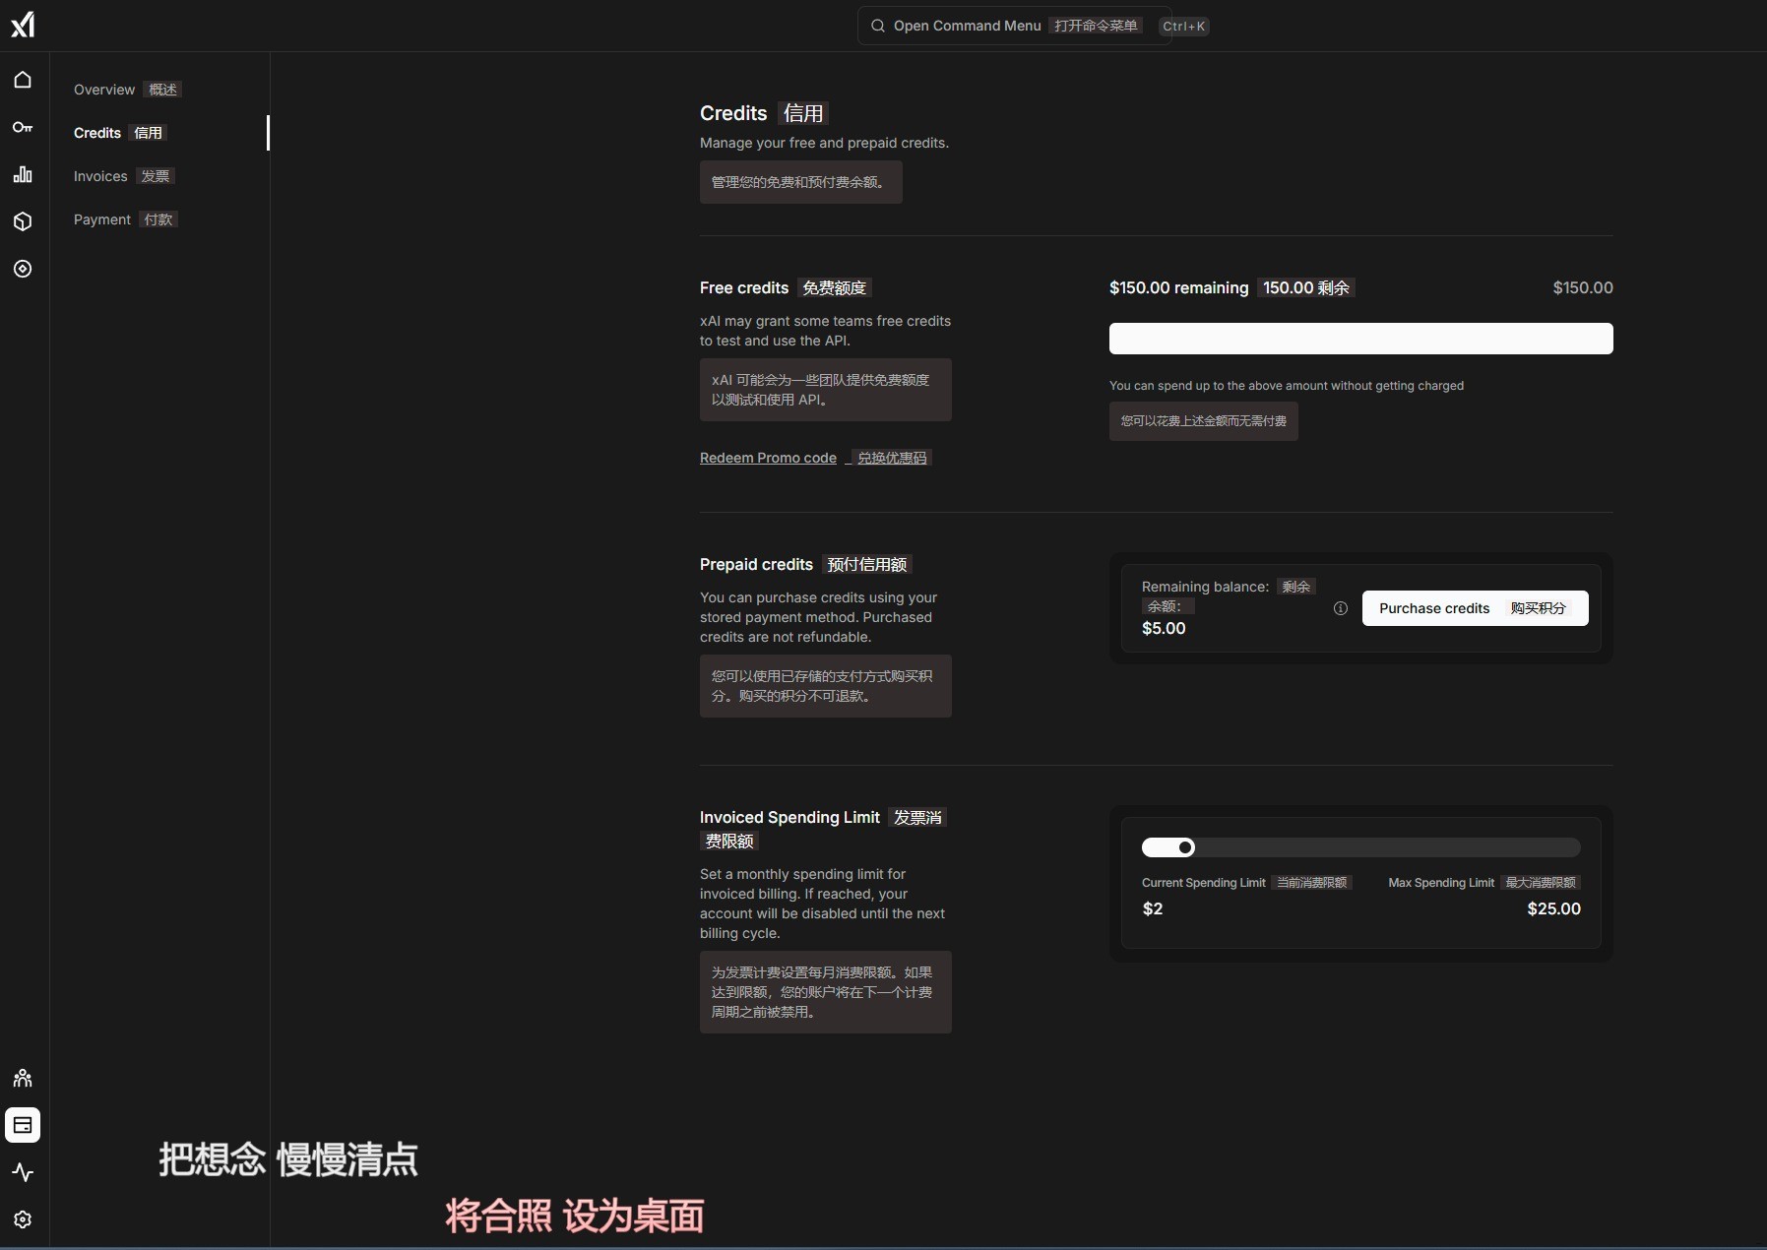Image resolution: width=1767 pixels, height=1250 pixels.
Task: Switch to the Payment section
Action: pyautogui.click(x=102, y=219)
